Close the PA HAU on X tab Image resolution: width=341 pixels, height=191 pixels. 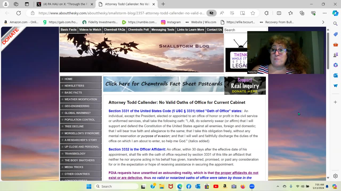(x=92, y=4)
